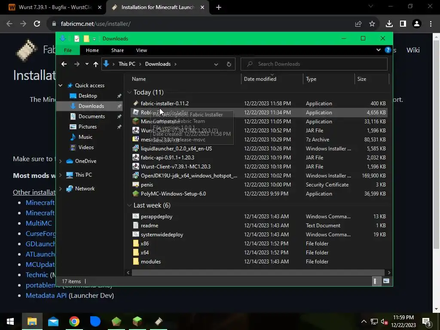
Task: Open Chrome side panel icon
Action: click(403, 24)
